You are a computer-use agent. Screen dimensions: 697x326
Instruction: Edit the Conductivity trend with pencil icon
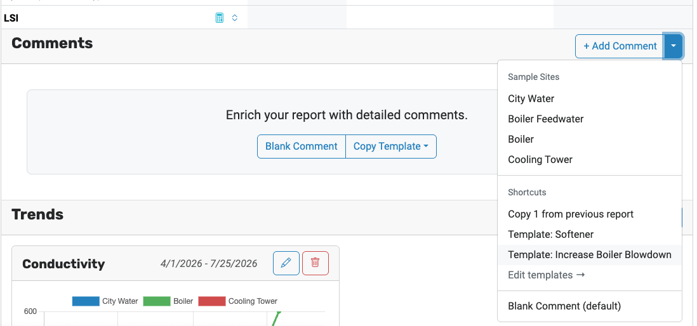(x=286, y=263)
